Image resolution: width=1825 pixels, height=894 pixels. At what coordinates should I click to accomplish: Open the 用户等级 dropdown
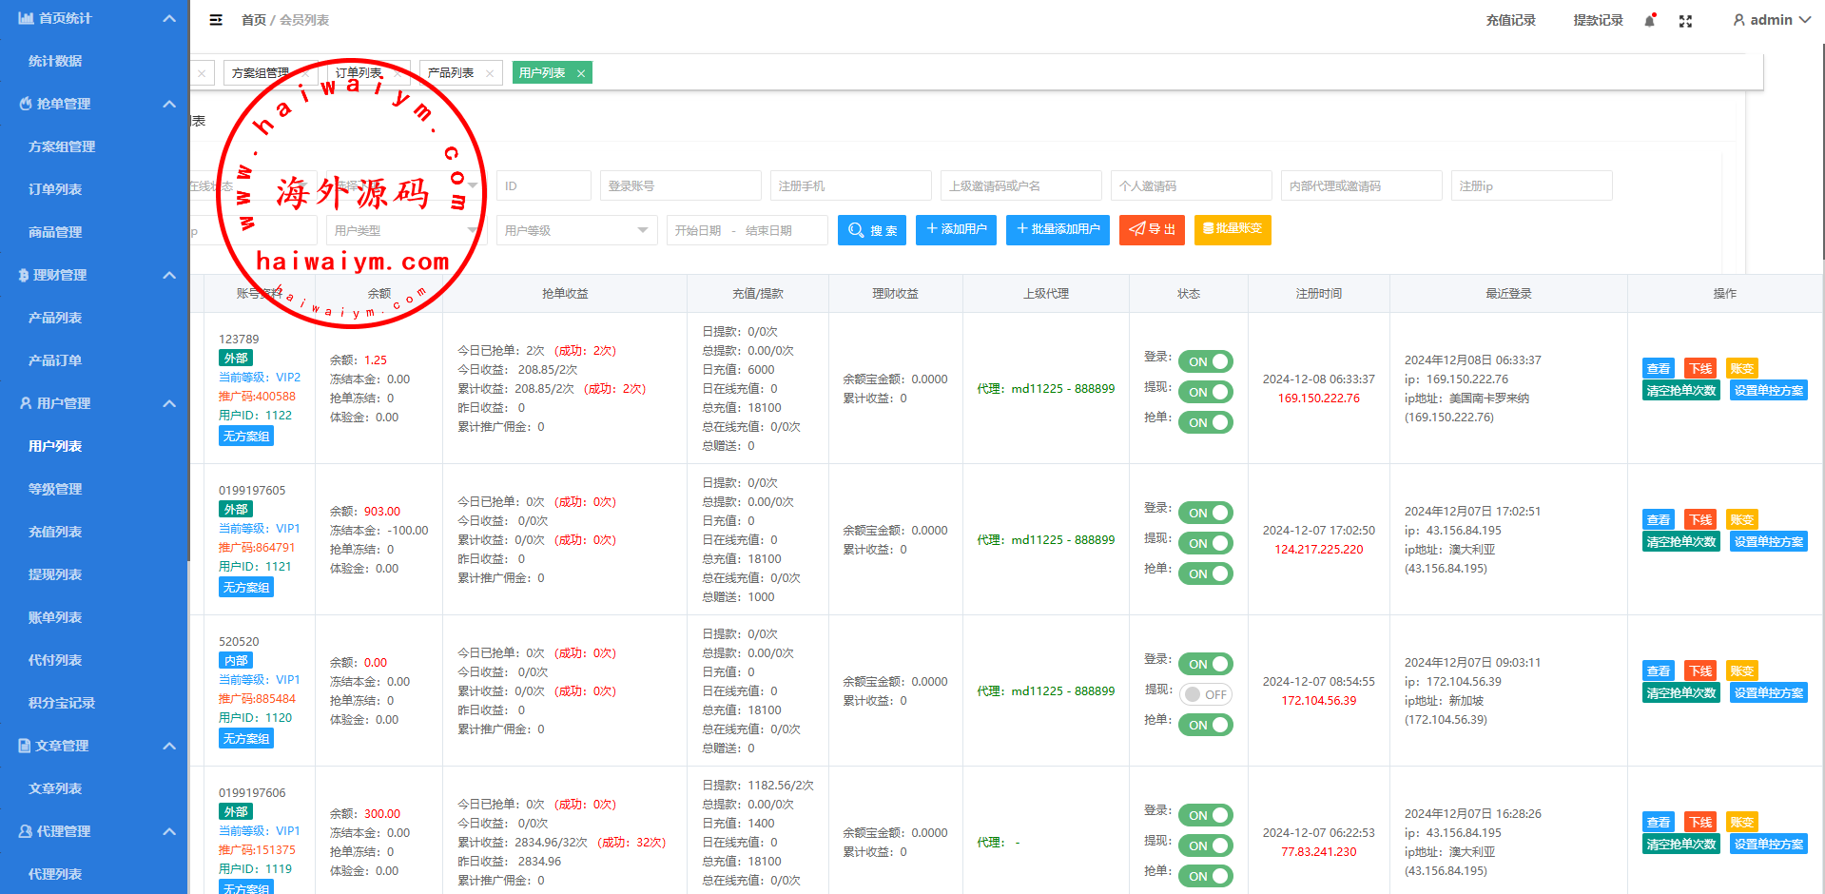click(x=576, y=230)
